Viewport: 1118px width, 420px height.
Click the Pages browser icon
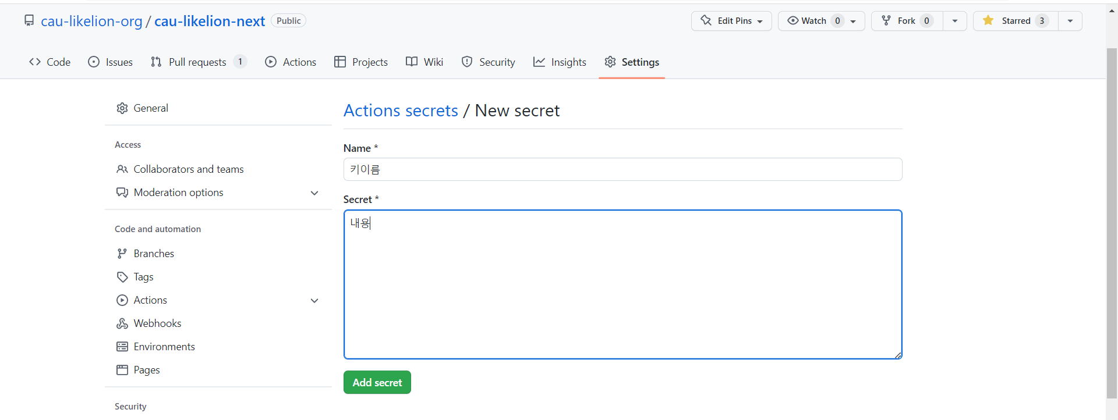[x=122, y=370]
